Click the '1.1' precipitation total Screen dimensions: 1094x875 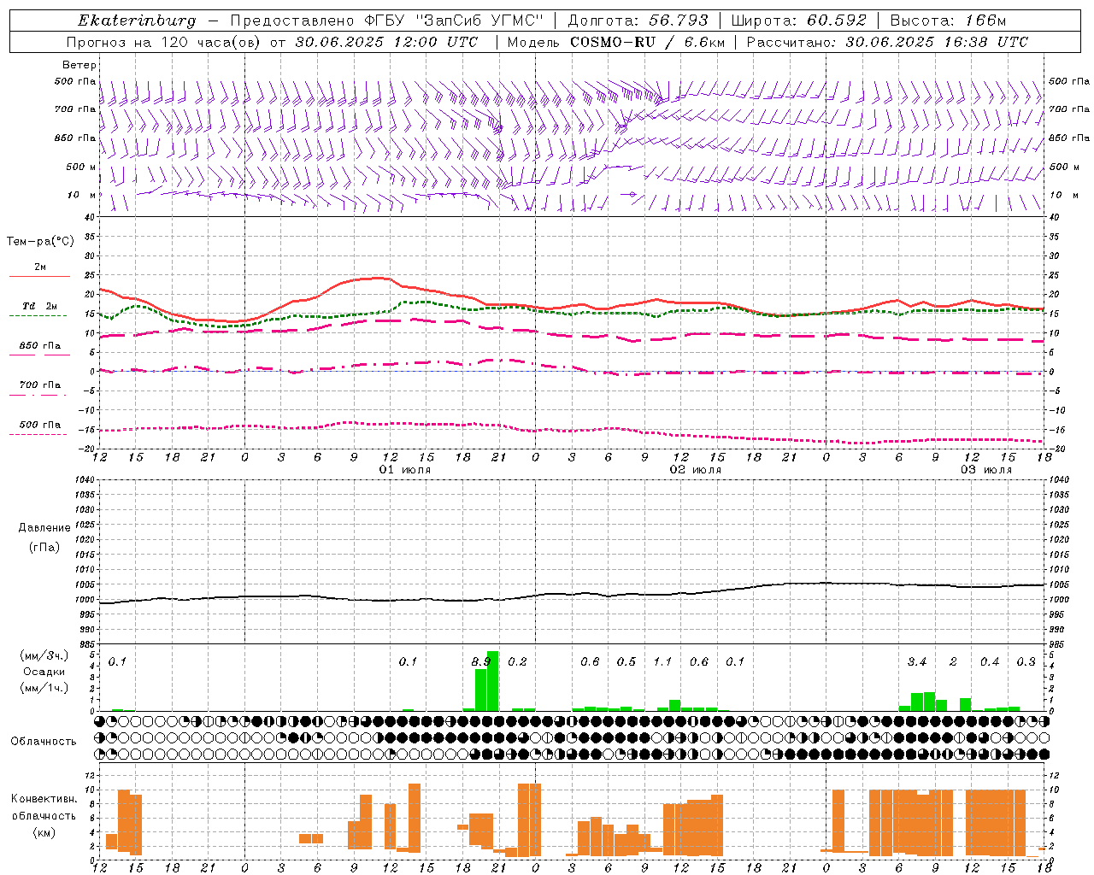click(x=662, y=661)
